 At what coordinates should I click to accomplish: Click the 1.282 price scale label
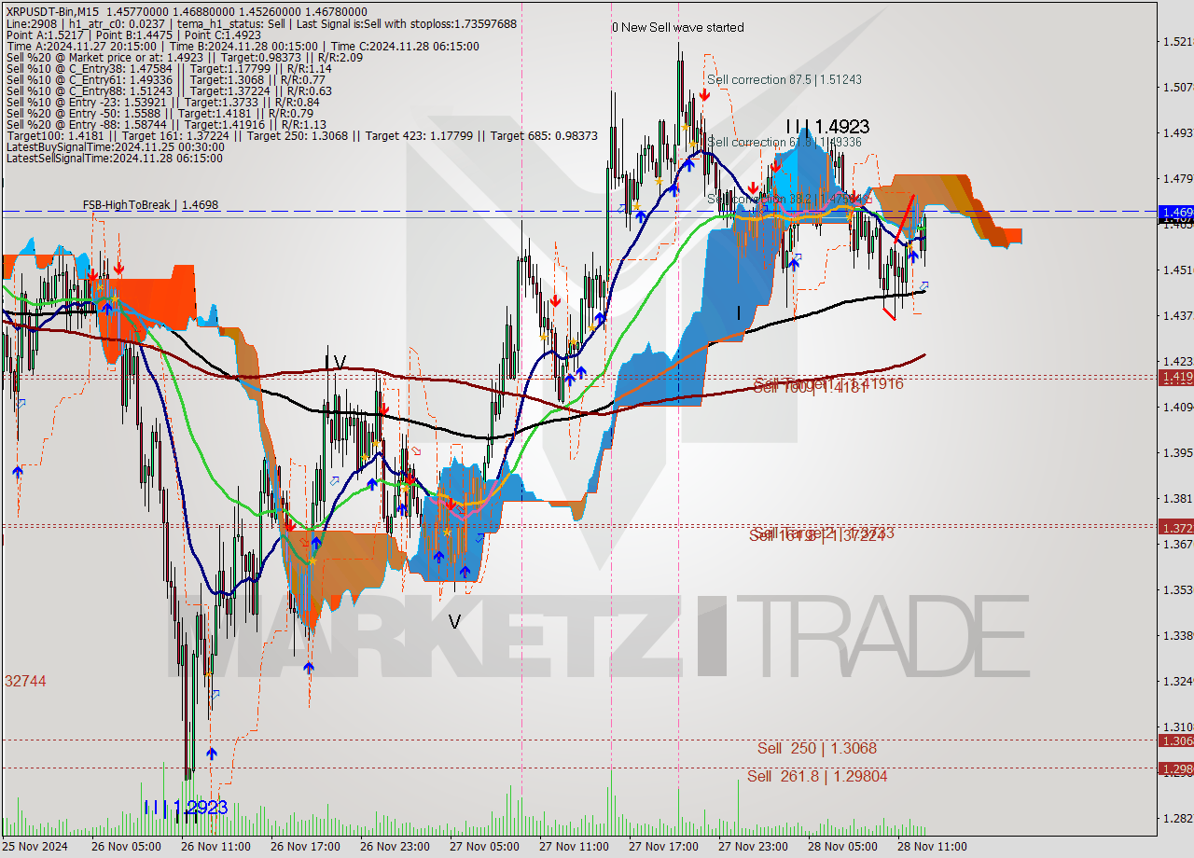[1178, 818]
